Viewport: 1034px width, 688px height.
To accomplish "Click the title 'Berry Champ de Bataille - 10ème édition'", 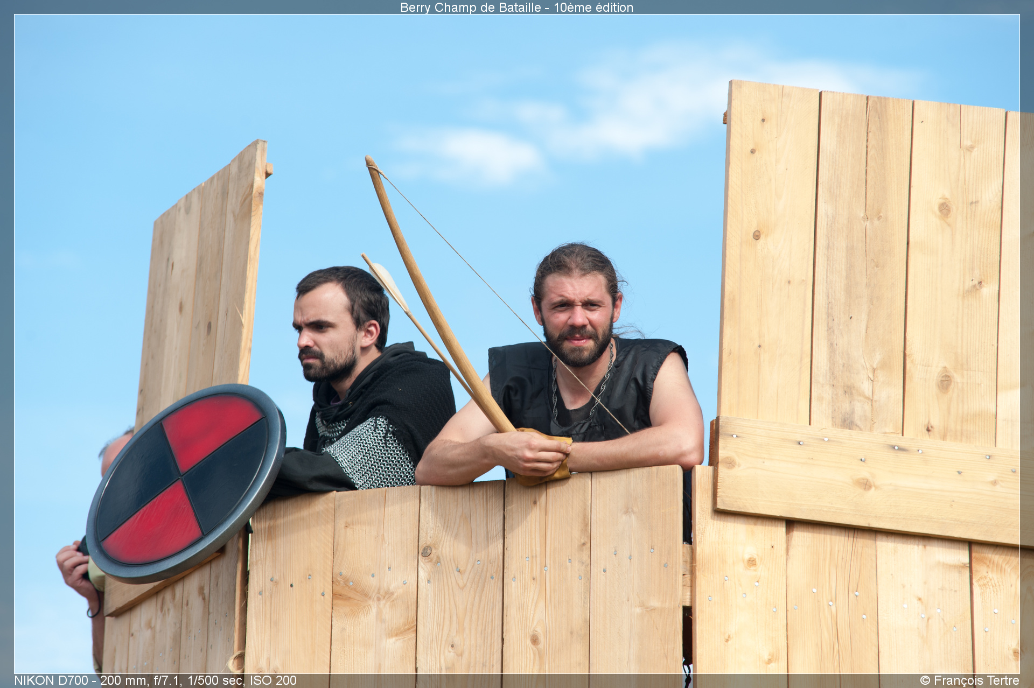I will pos(516,8).
